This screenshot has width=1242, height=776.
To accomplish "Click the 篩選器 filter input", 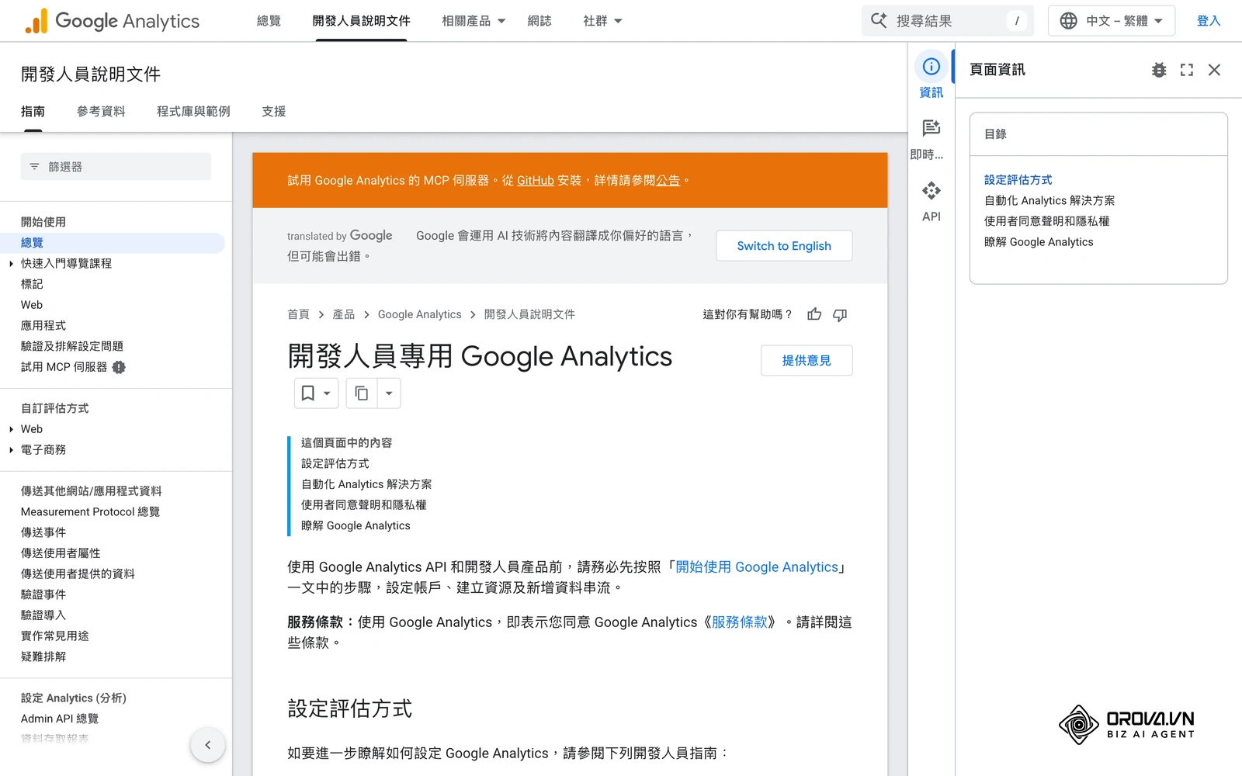I will (116, 167).
